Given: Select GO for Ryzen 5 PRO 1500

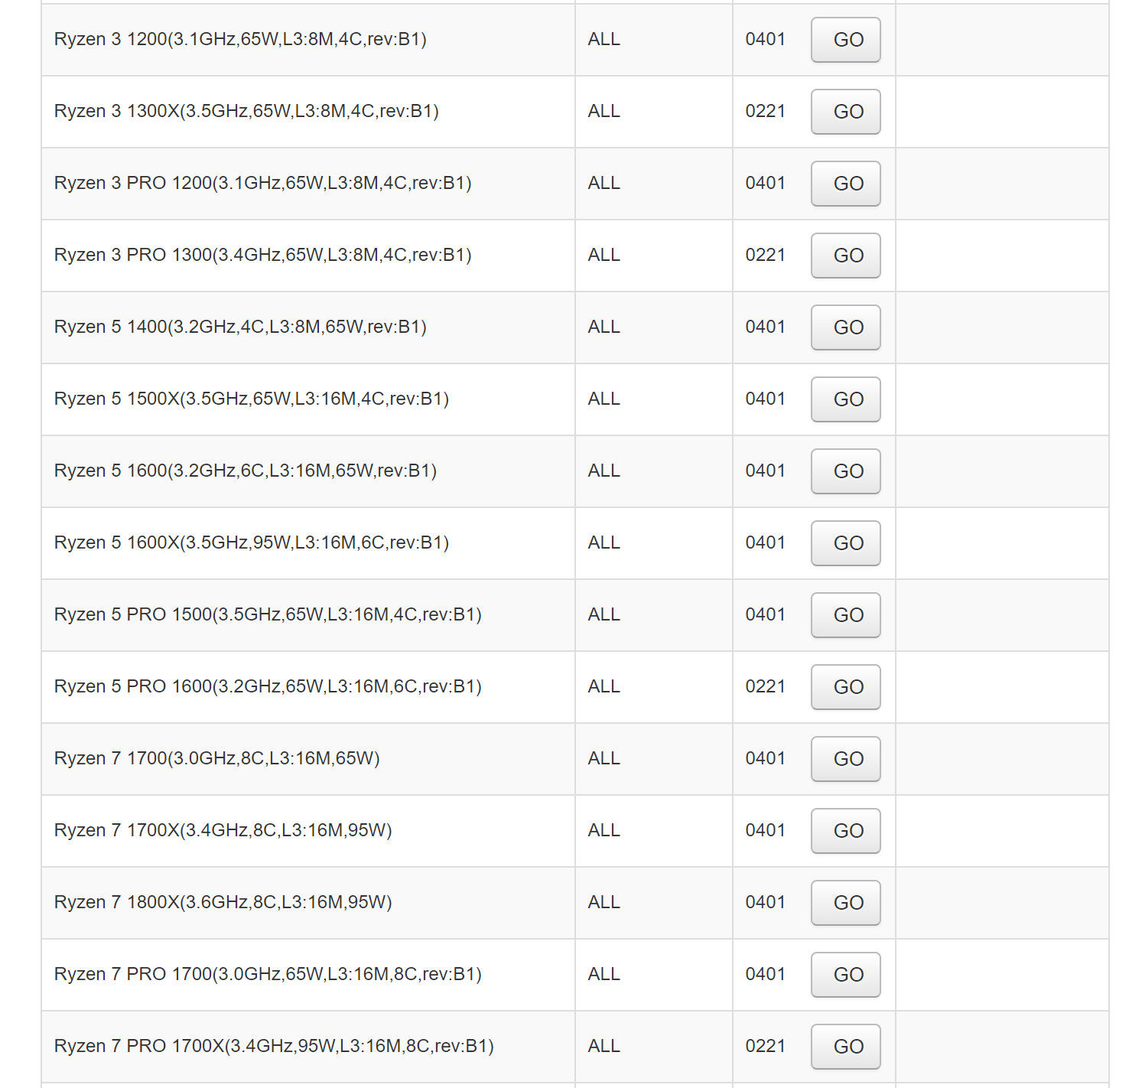Looking at the screenshot, I should pos(845,615).
